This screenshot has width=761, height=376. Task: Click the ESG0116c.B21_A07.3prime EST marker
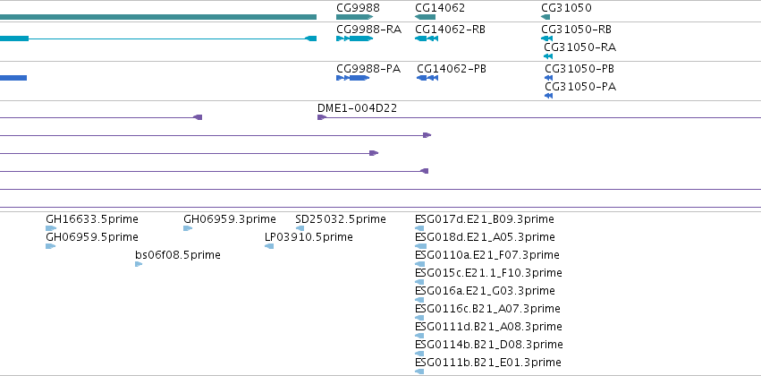tap(419, 318)
